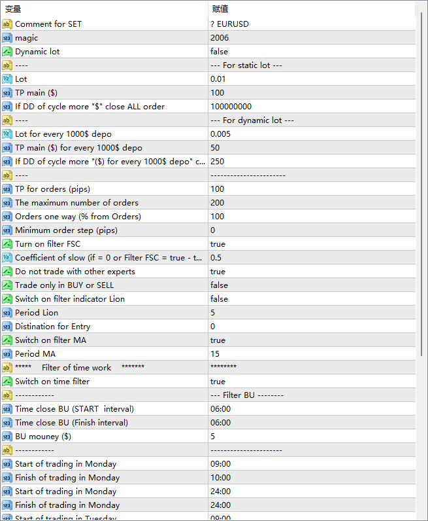Click the boolean icon next to Trade only in BUY or SELL
Image resolution: width=428 pixels, height=521 pixels.
(x=7, y=285)
